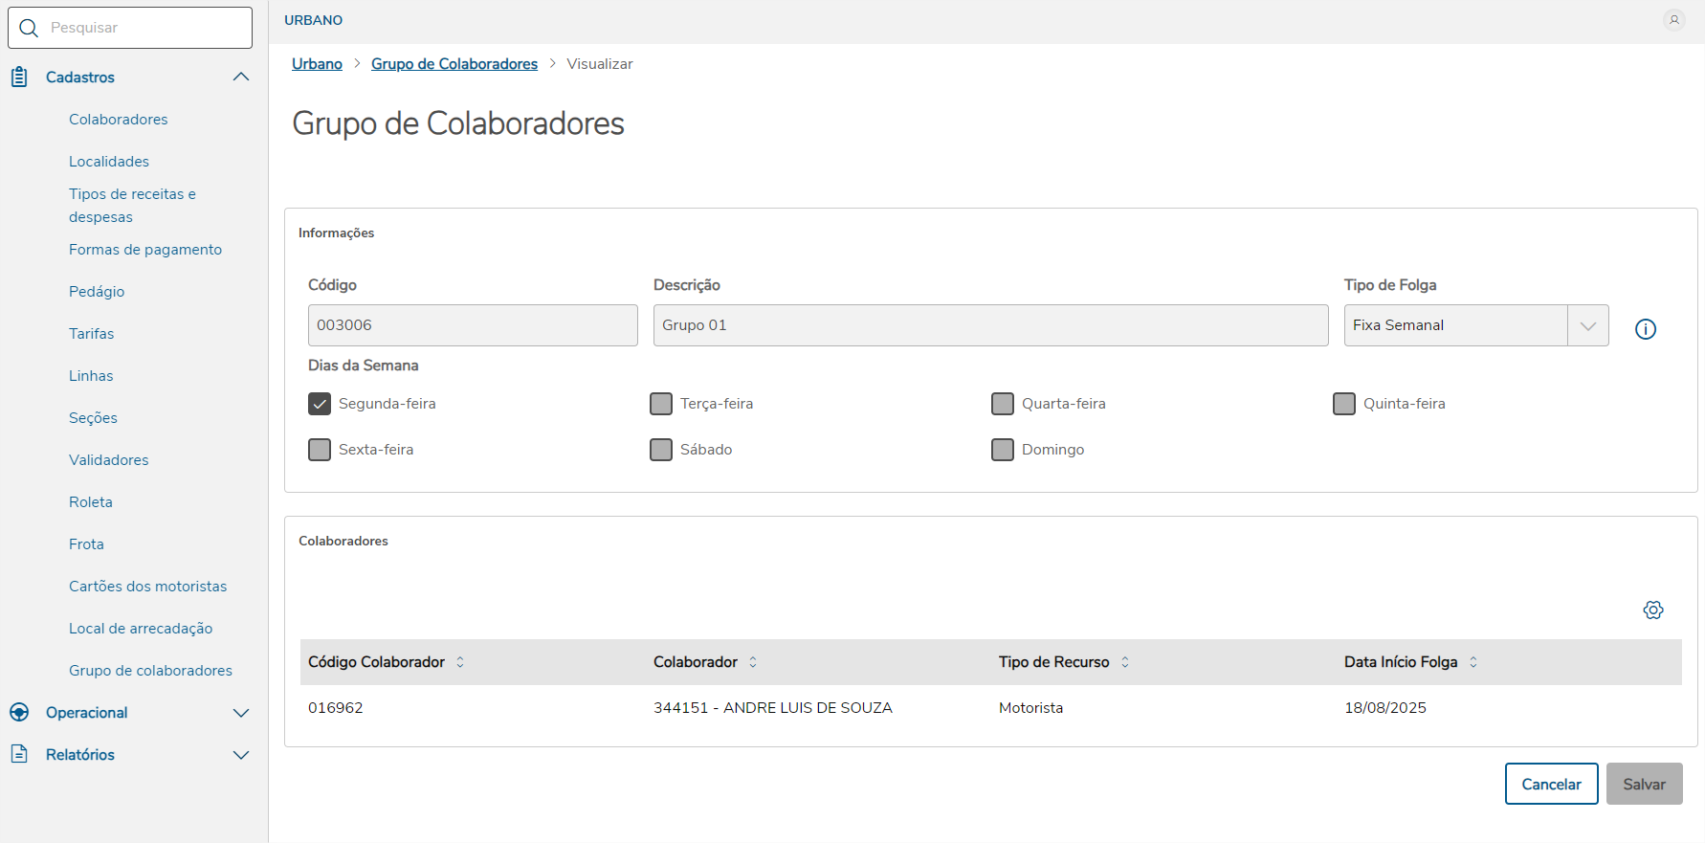Sort by Data Início Folga arrows
Viewport: 1705px width, 843px height.
1473,662
